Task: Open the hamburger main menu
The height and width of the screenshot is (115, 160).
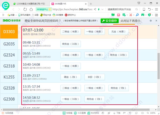Action: [x=157, y=9]
